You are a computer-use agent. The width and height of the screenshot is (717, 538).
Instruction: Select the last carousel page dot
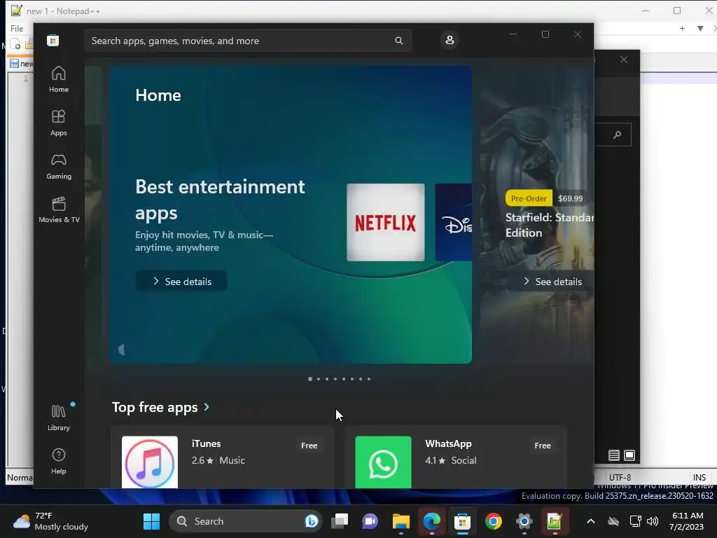coord(369,379)
